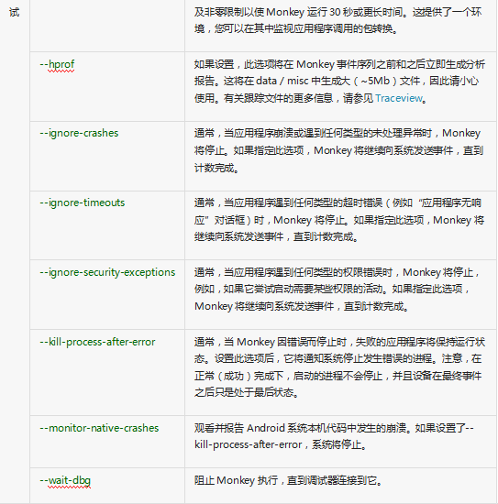
Task: Click the --hprof option text
Action: pos(57,64)
